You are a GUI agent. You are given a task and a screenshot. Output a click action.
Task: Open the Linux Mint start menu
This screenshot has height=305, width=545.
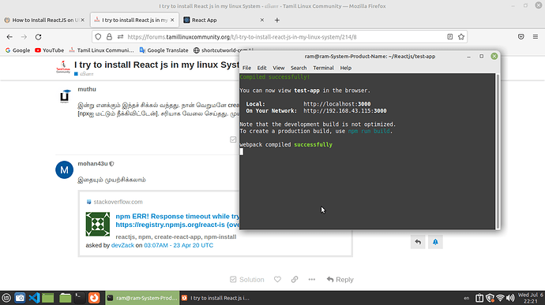point(6,298)
